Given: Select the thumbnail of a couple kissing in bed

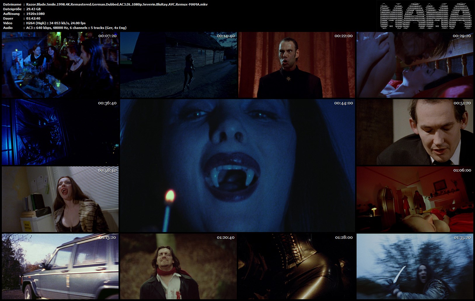Looking at the screenshot, I should pyautogui.click(x=415, y=65).
